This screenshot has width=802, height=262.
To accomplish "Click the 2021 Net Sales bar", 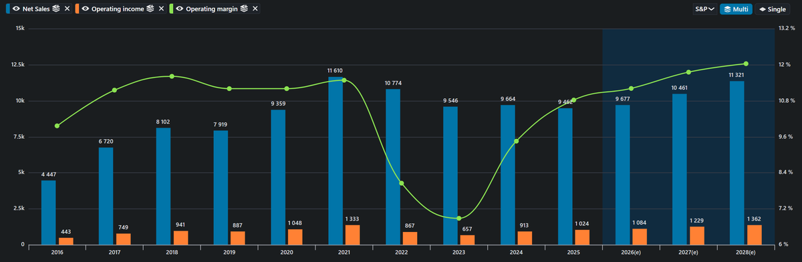I will coord(336,160).
